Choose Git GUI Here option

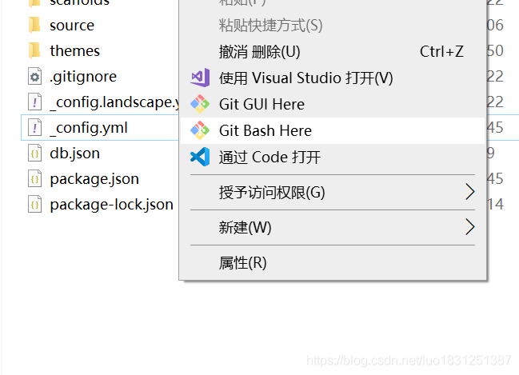pyautogui.click(x=333, y=104)
